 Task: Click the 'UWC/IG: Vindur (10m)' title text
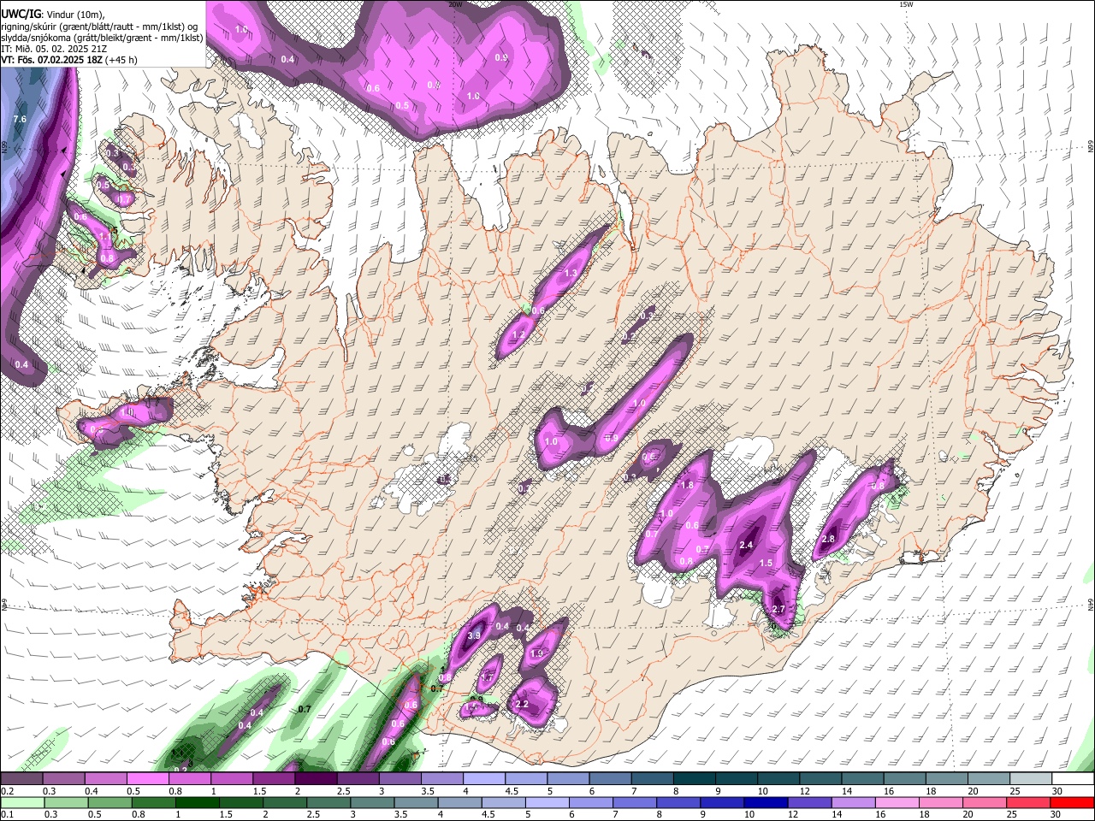(53, 14)
